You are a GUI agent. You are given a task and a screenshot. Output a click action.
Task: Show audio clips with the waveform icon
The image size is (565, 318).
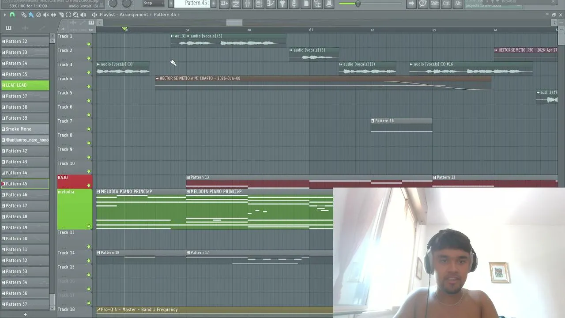(x=26, y=28)
